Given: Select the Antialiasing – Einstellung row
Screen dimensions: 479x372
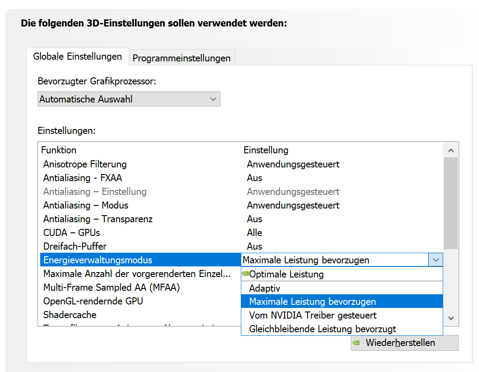Looking at the screenshot, I should [x=241, y=191].
